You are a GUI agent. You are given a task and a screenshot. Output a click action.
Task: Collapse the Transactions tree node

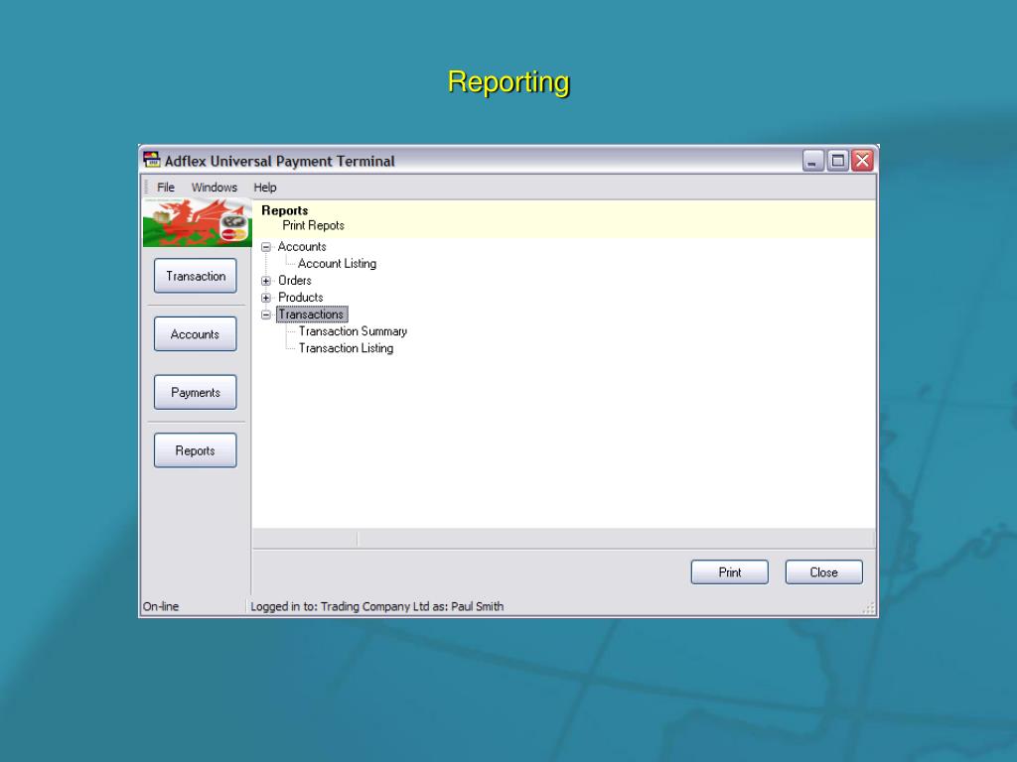[266, 315]
